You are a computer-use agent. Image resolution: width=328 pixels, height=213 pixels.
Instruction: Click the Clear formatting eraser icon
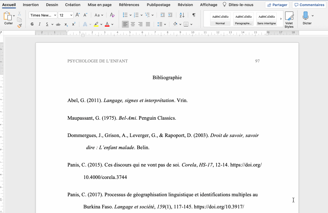[x=112, y=15]
